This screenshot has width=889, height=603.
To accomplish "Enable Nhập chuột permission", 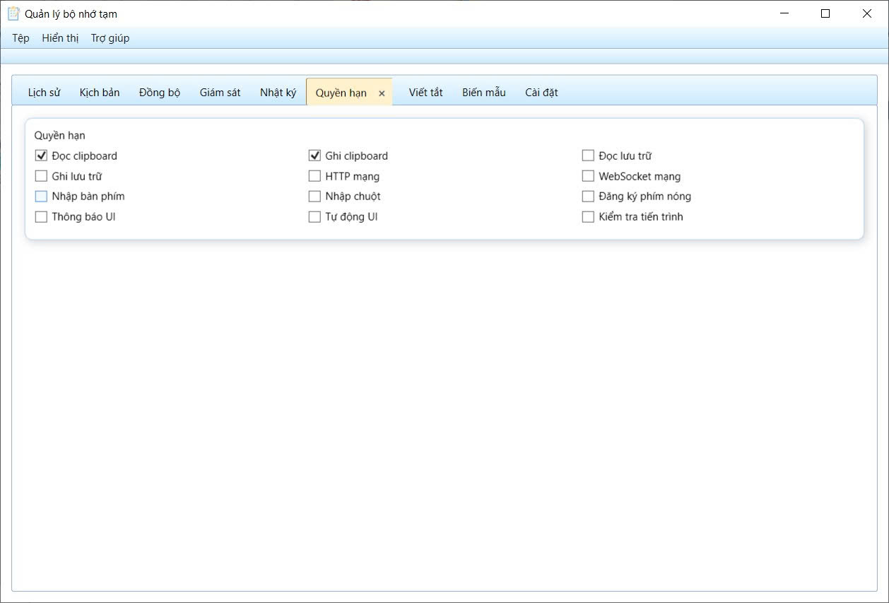I will (x=314, y=197).
